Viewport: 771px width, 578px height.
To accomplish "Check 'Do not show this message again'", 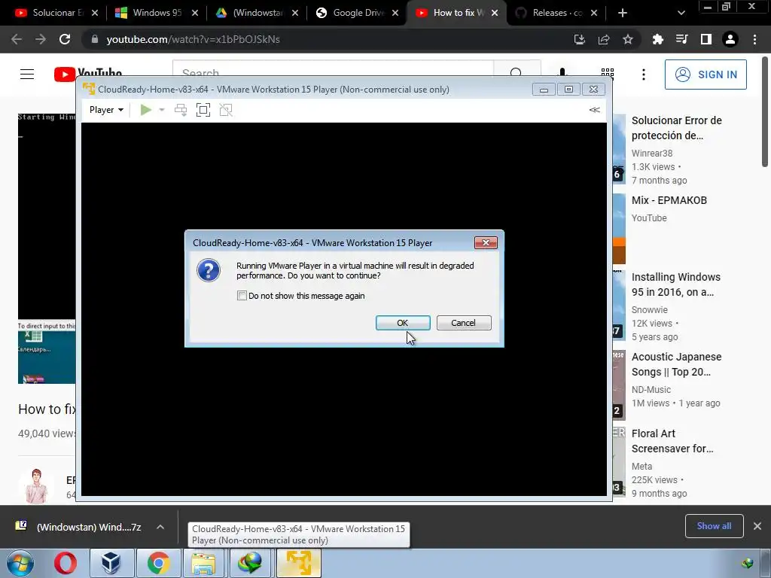I will tap(242, 296).
